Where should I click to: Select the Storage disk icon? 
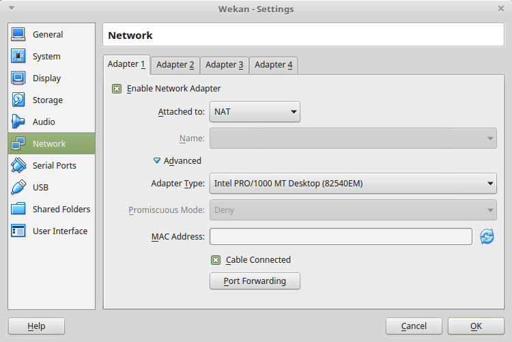pos(18,100)
